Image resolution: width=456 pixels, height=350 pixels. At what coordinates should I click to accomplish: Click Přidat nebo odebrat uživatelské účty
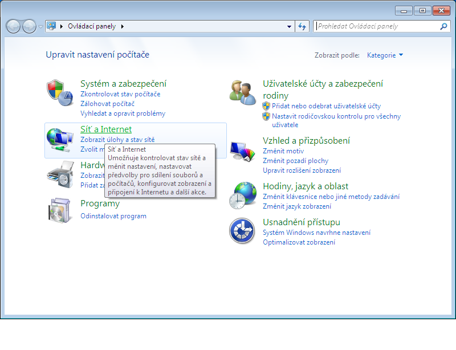click(x=326, y=106)
